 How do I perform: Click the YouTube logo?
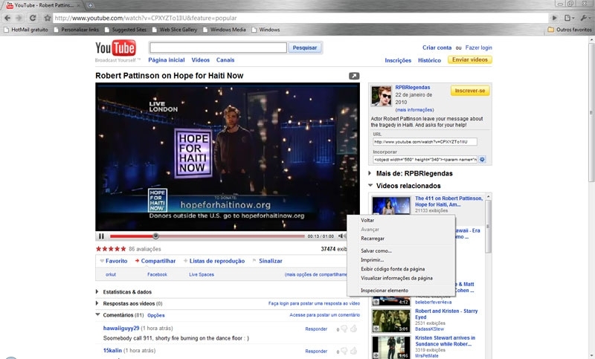pyautogui.click(x=115, y=48)
